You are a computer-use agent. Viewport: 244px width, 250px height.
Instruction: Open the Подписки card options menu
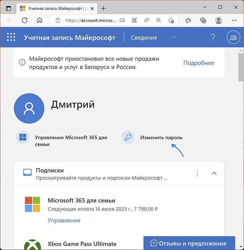pyautogui.click(x=197, y=173)
